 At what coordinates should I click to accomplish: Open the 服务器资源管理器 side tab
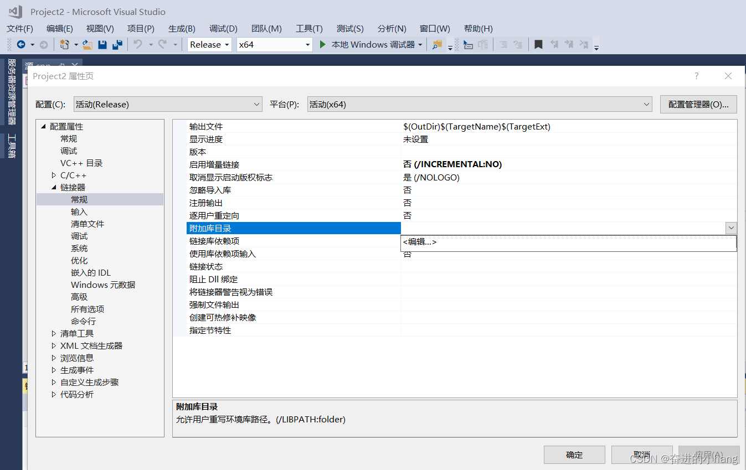[12, 92]
